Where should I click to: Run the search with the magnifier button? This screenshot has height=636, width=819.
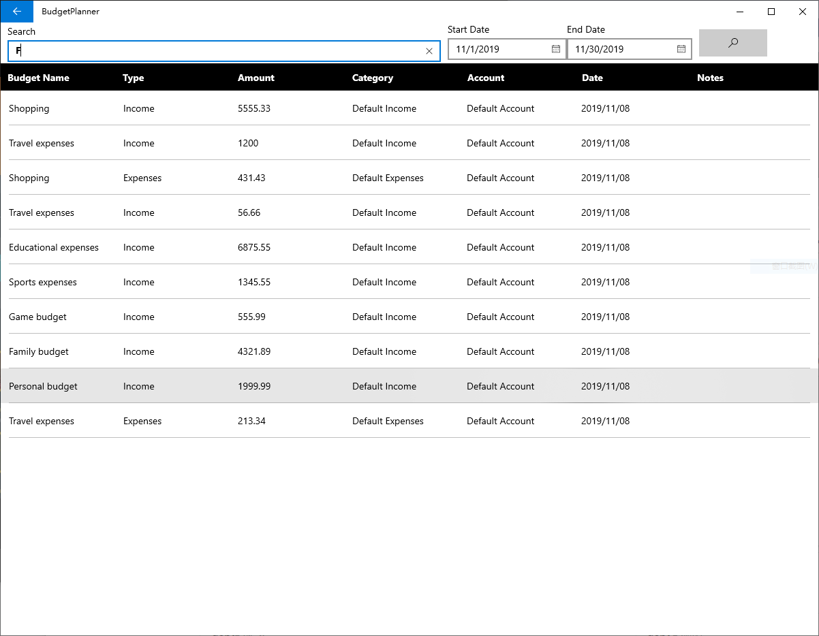[733, 43]
